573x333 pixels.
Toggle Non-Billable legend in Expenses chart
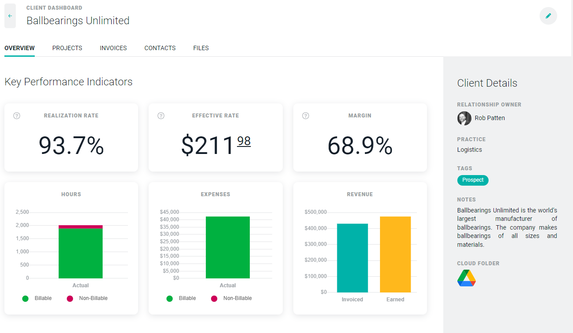[x=231, y=298]
